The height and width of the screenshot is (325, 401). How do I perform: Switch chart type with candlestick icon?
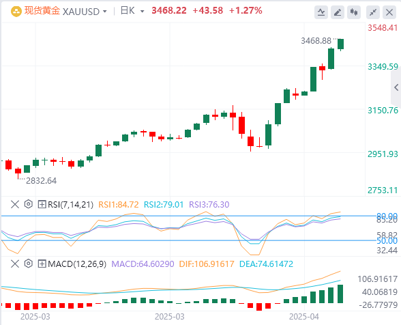click(354, 12)
